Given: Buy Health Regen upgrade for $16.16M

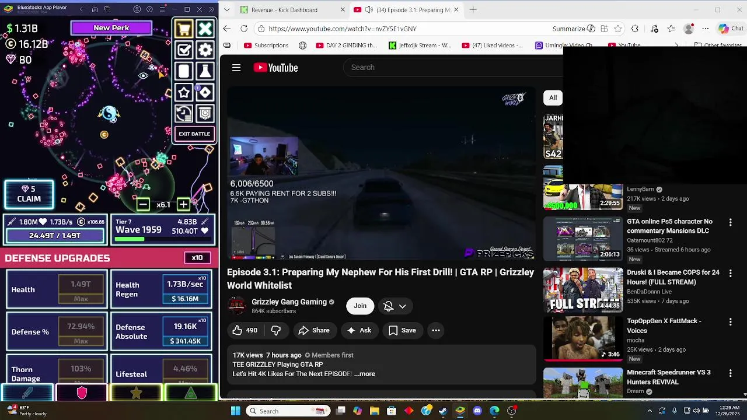Looking at the screenshot, I should [185, 289].
